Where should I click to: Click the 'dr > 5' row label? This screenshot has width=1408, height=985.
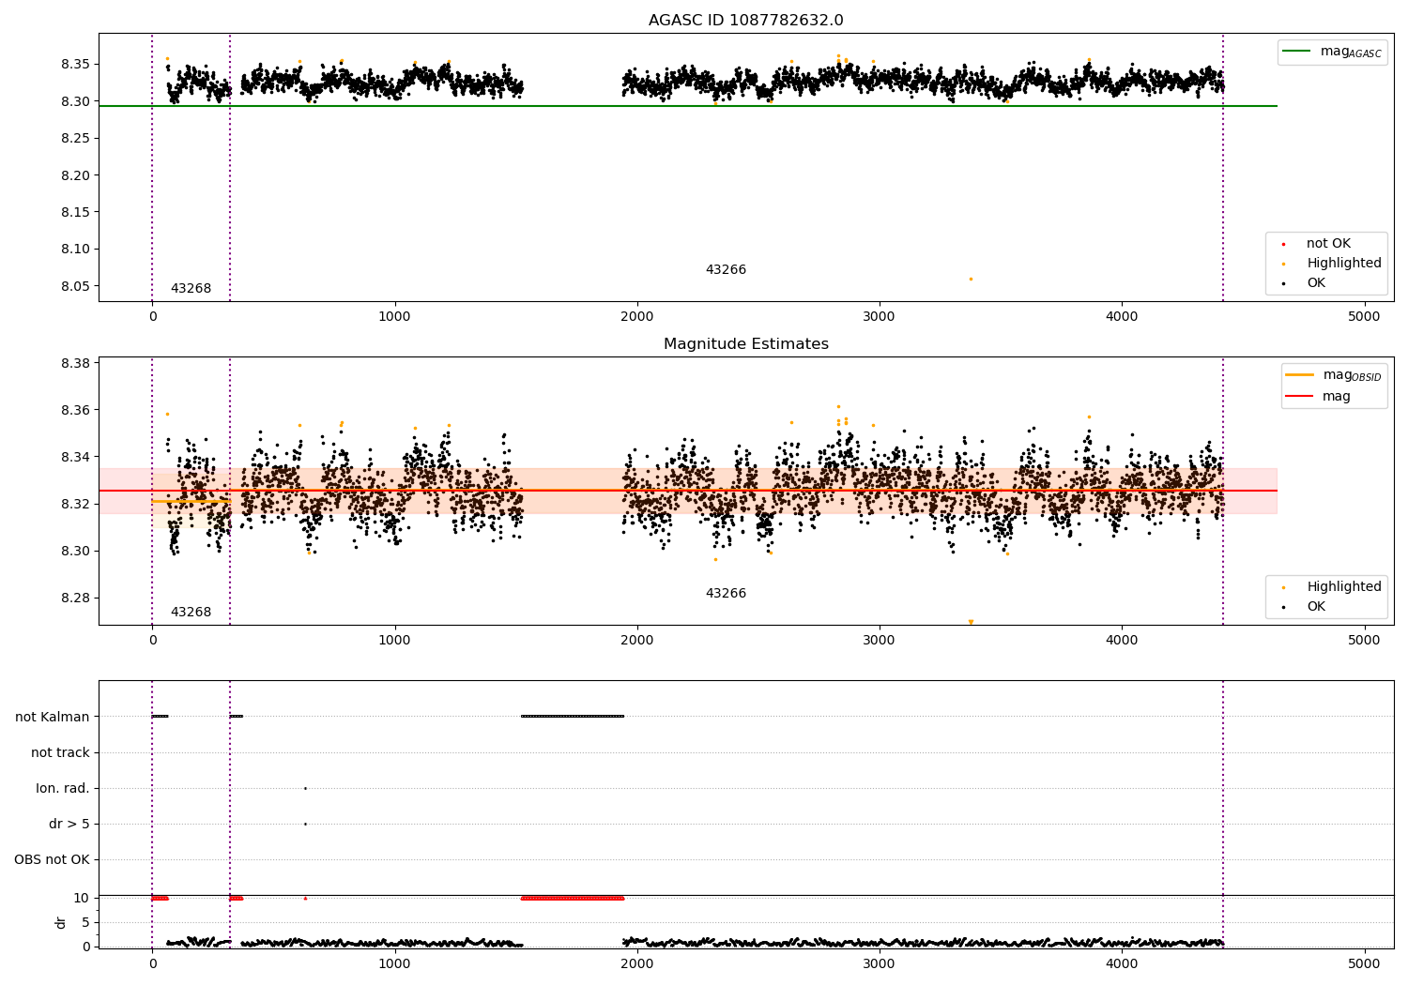tap(69, 824)
